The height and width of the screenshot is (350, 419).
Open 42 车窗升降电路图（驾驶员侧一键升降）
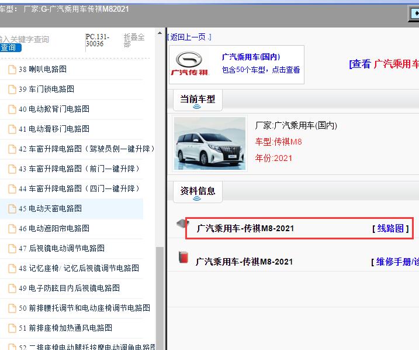pos(86,149)
